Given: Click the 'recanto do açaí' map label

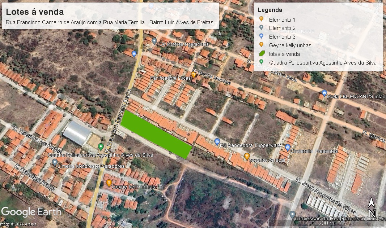Looking at the screenshot, I should [267, 160].
